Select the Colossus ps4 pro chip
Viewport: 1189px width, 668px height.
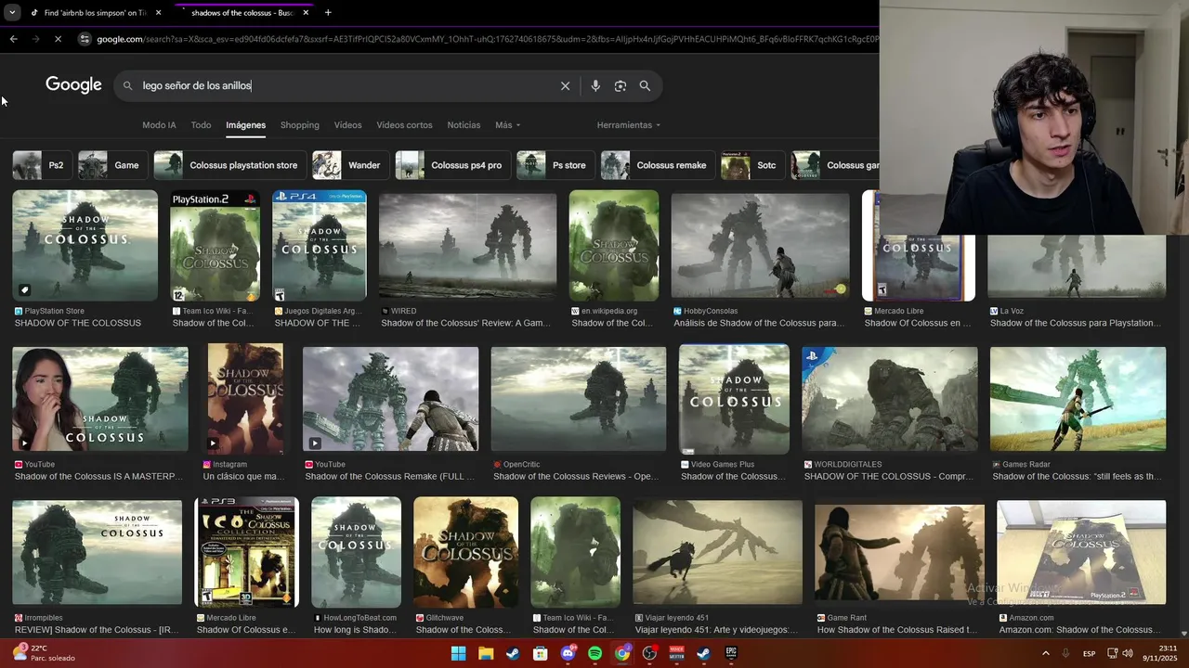(451, 165)
